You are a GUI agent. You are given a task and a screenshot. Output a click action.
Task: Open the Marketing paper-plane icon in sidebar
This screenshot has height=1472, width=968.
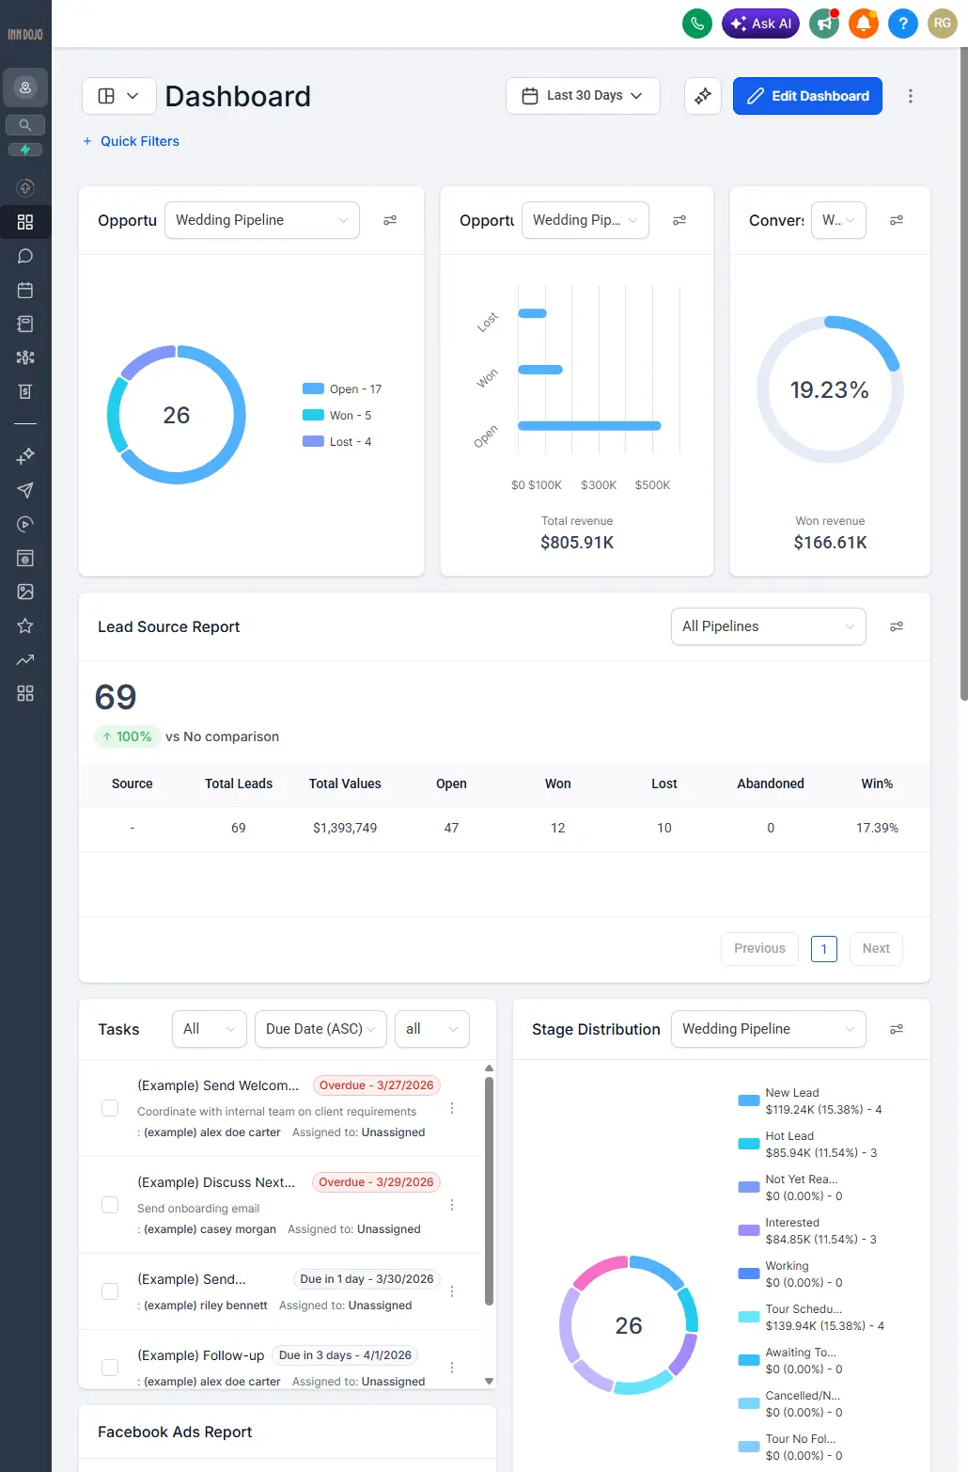coord(24,490)
